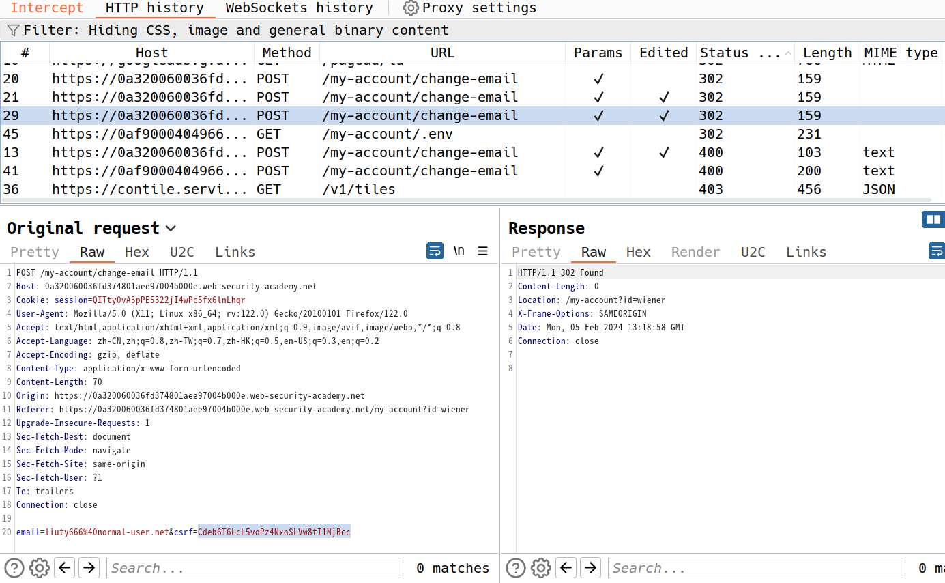
Task: Select U2C tab in request pane
Action: [x=182, y=252]
